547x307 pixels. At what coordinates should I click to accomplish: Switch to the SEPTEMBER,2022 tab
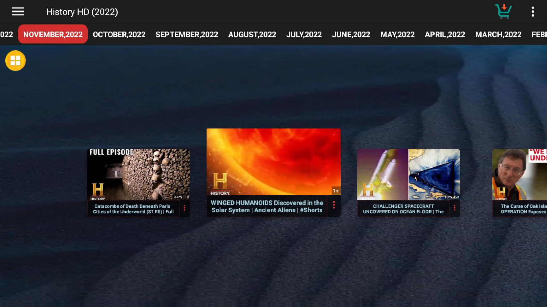[x=187, y=34]
